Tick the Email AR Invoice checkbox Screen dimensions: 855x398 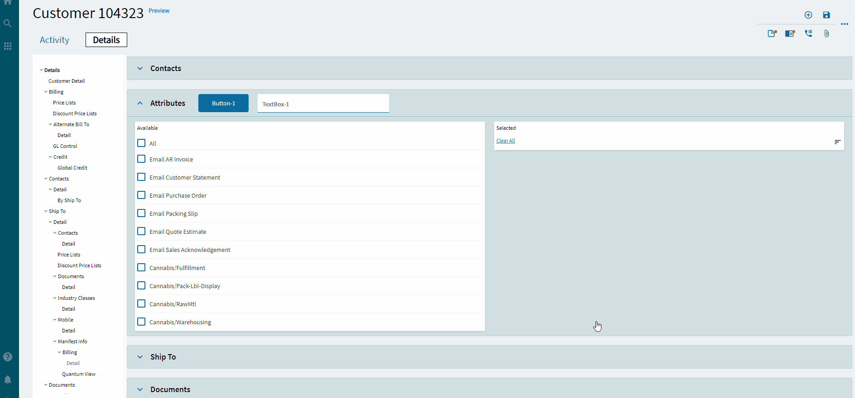click(x=141, y=159)
